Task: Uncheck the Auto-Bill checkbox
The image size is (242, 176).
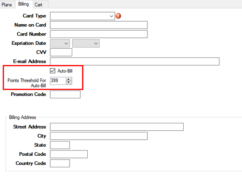Action: (53, 71)
